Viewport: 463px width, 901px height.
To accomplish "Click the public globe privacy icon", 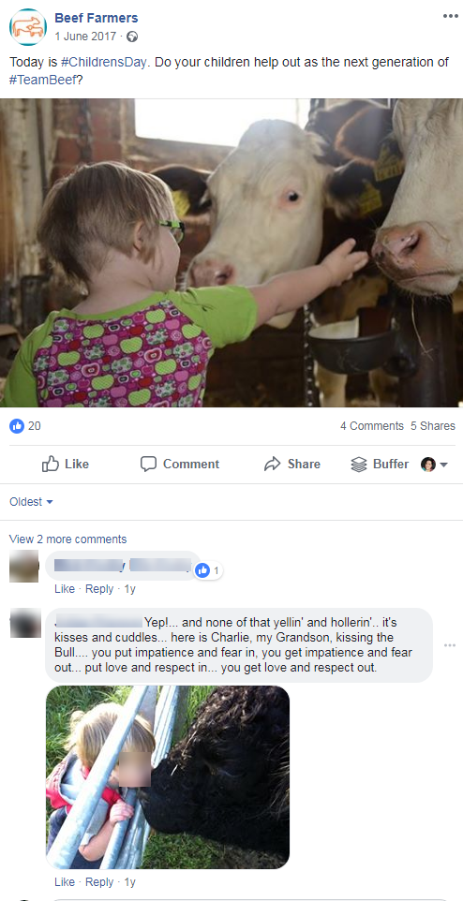I will (132, 37).
